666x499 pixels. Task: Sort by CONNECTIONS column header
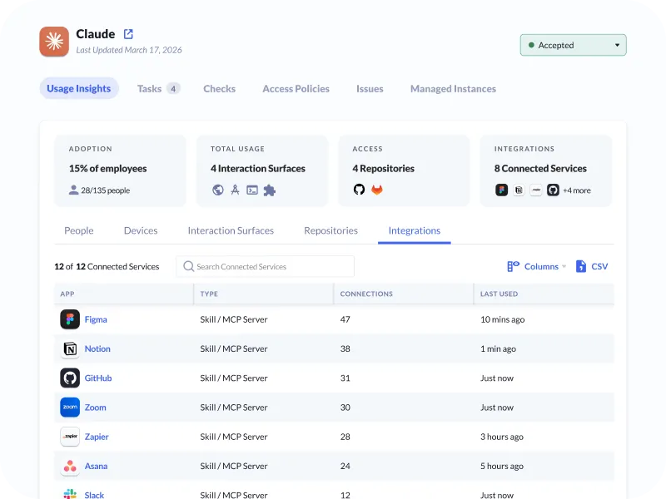[366, 294]
